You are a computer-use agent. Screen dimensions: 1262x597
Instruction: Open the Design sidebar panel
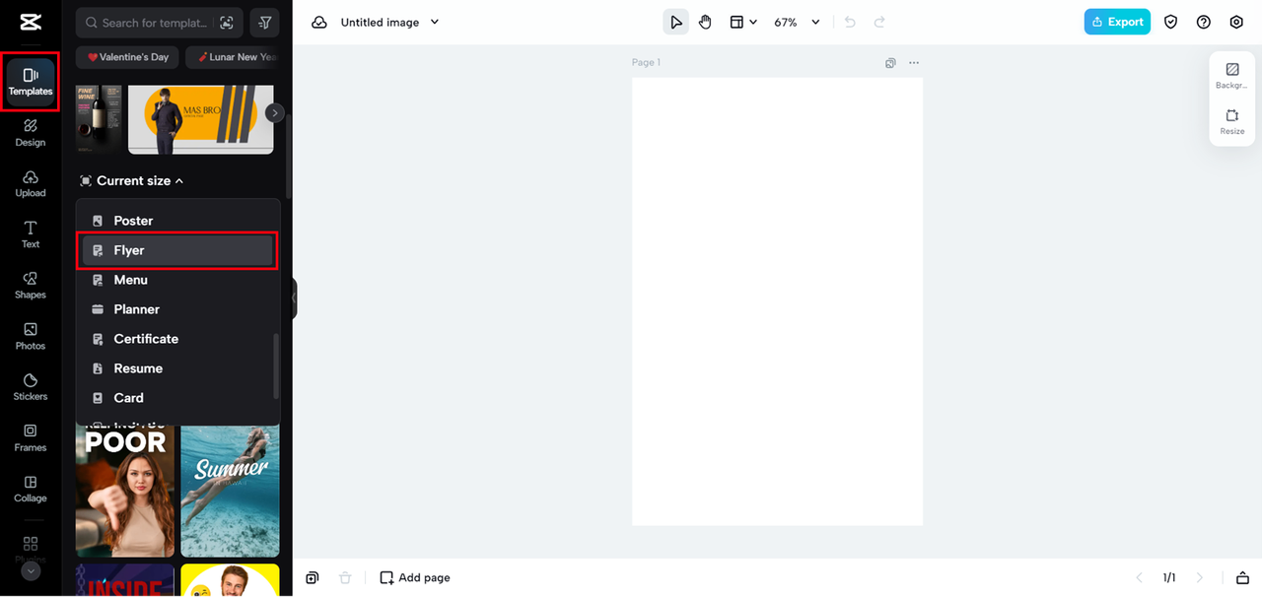(31, 133)
